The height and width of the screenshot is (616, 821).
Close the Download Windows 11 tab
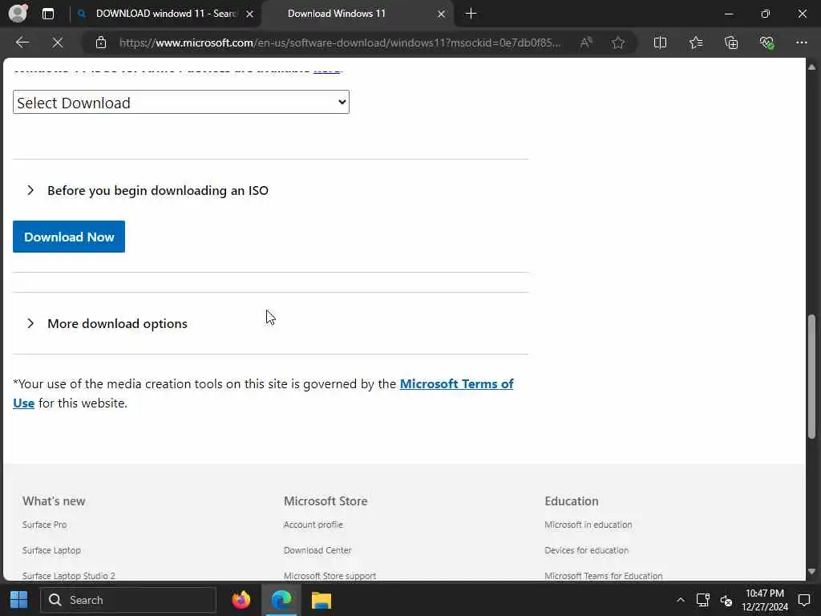click(x=442, y=14)
